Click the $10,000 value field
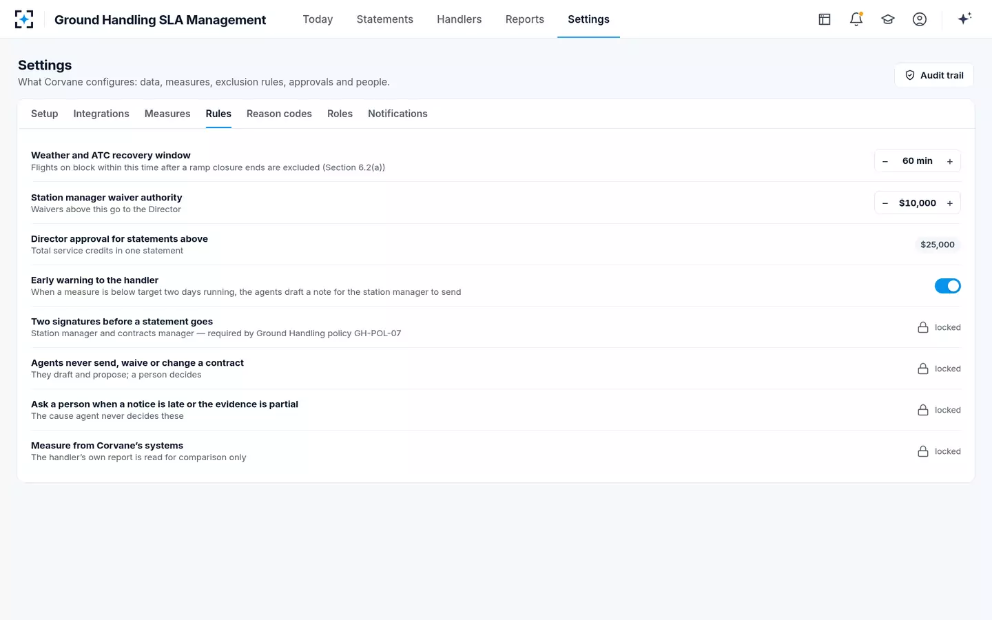 [x=918, y=203]
